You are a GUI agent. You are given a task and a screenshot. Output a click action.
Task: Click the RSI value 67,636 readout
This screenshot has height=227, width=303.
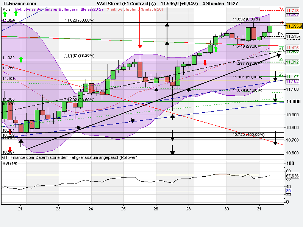292,176
